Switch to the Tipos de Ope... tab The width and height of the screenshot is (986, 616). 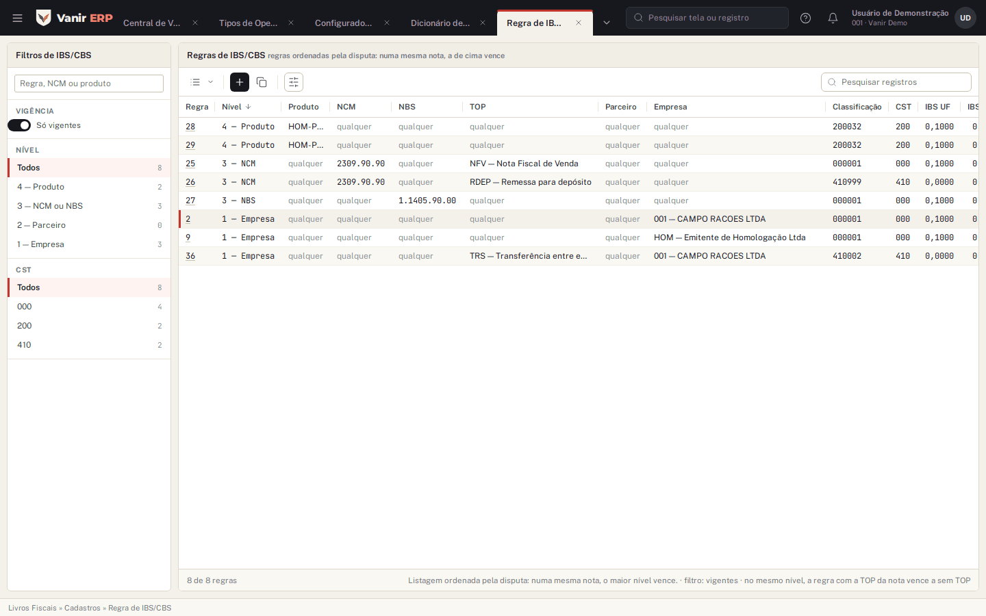[x=248, y=23]
